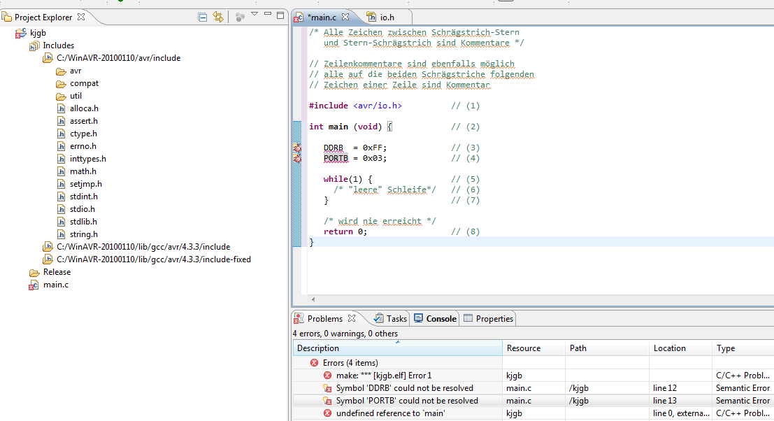The image size is (774, 421).
Task: Click the error marker beside the DDRB line
Action: 297,148
